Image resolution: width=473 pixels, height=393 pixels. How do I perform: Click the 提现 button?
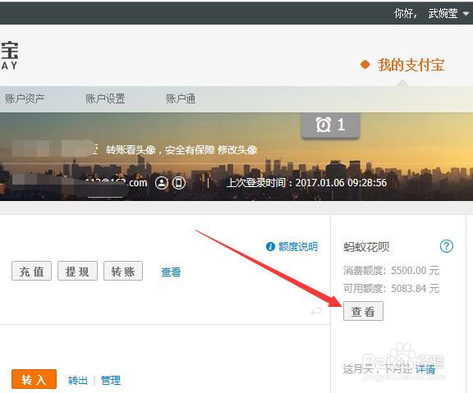[x=77, y=271]
